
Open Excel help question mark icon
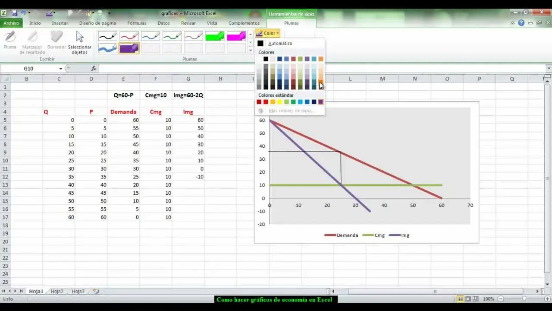(521, 23)
